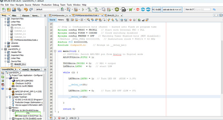Image resolution: width=223 pixels, height=120 pixels.
Task: Open the Navigate menu
Action: tap(20, 5)
